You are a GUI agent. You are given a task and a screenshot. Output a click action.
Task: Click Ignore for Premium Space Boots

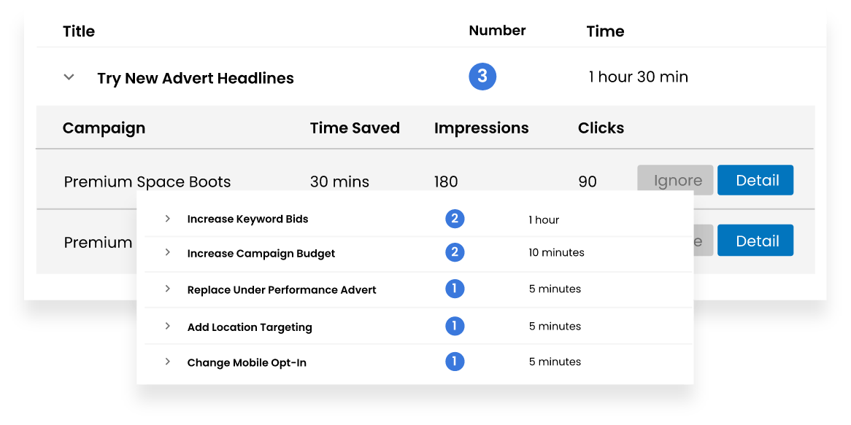point(674,180)
